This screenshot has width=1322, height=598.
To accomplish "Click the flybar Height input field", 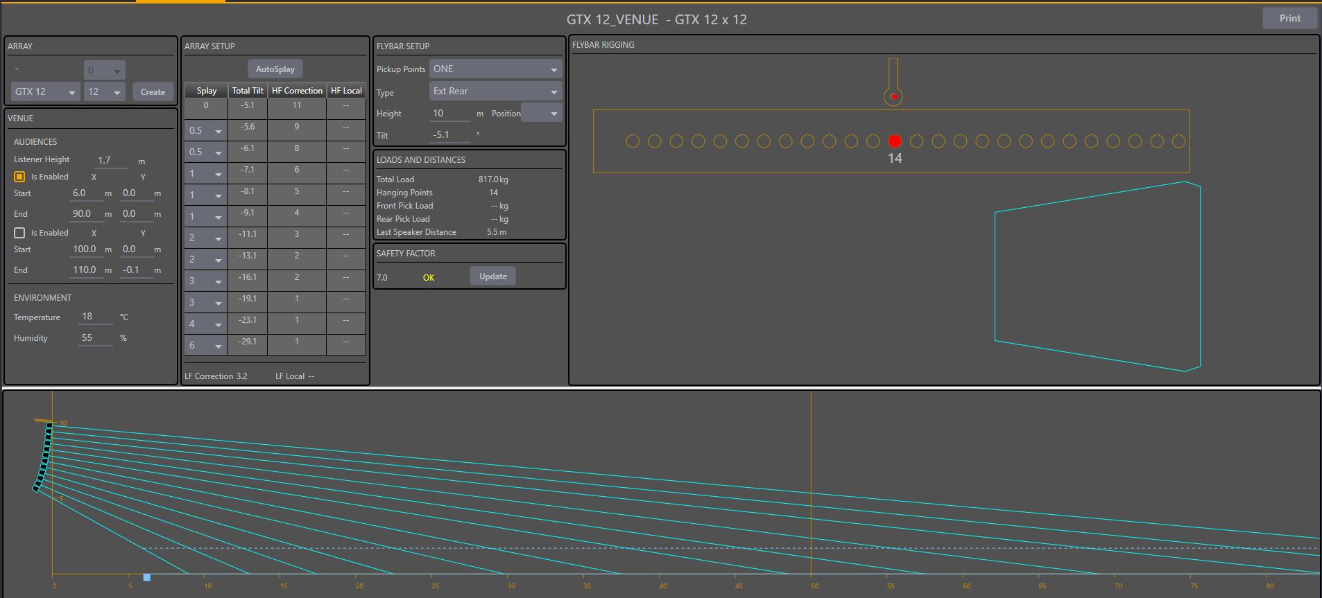I will (x=451, y=114).
